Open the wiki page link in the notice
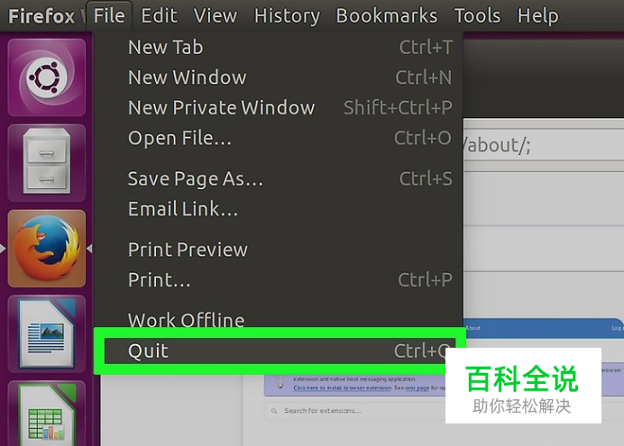Viewport: 624px width, 446px height. [418, 388]
